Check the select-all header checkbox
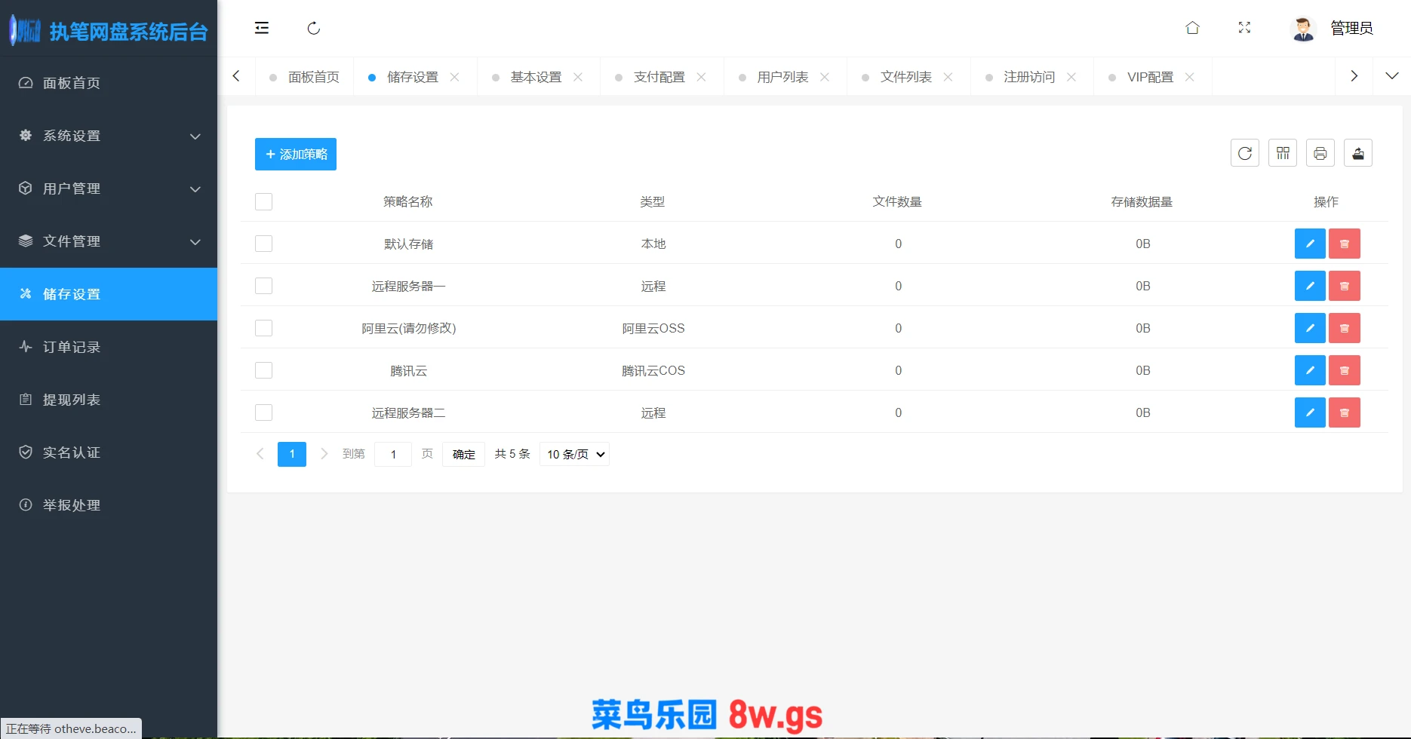This screenshot has width=1411, height=739. (263, 201)
